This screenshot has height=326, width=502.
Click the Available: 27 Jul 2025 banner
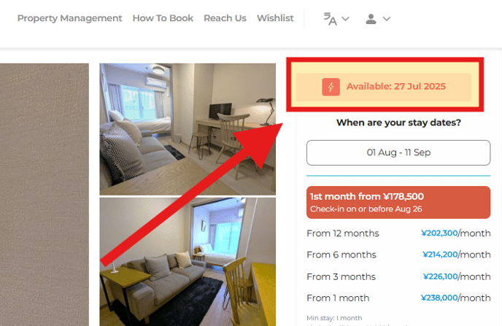(x=384, y=87)
